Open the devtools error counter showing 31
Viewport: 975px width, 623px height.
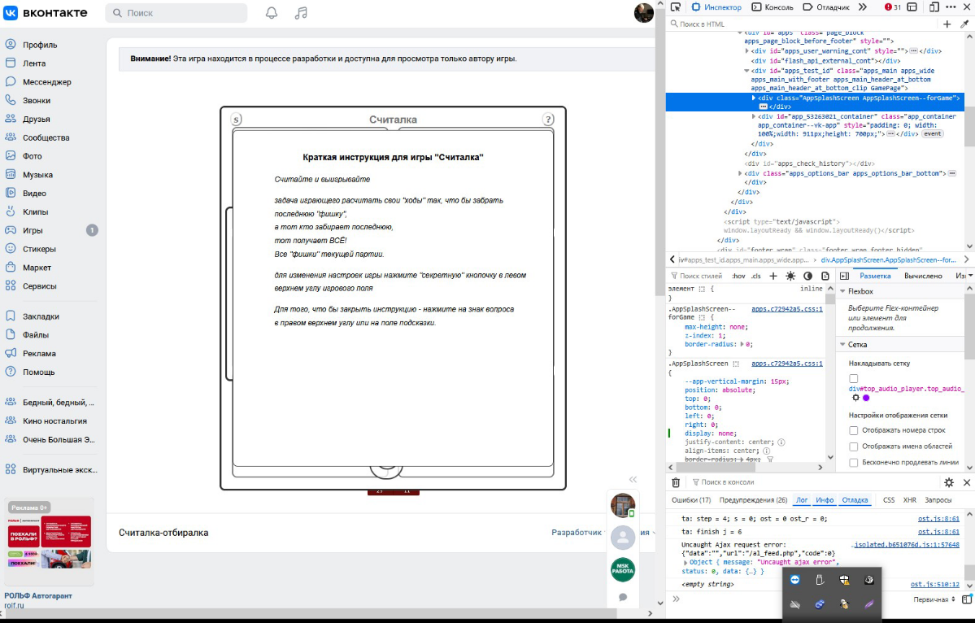click(x=892, y=7)
